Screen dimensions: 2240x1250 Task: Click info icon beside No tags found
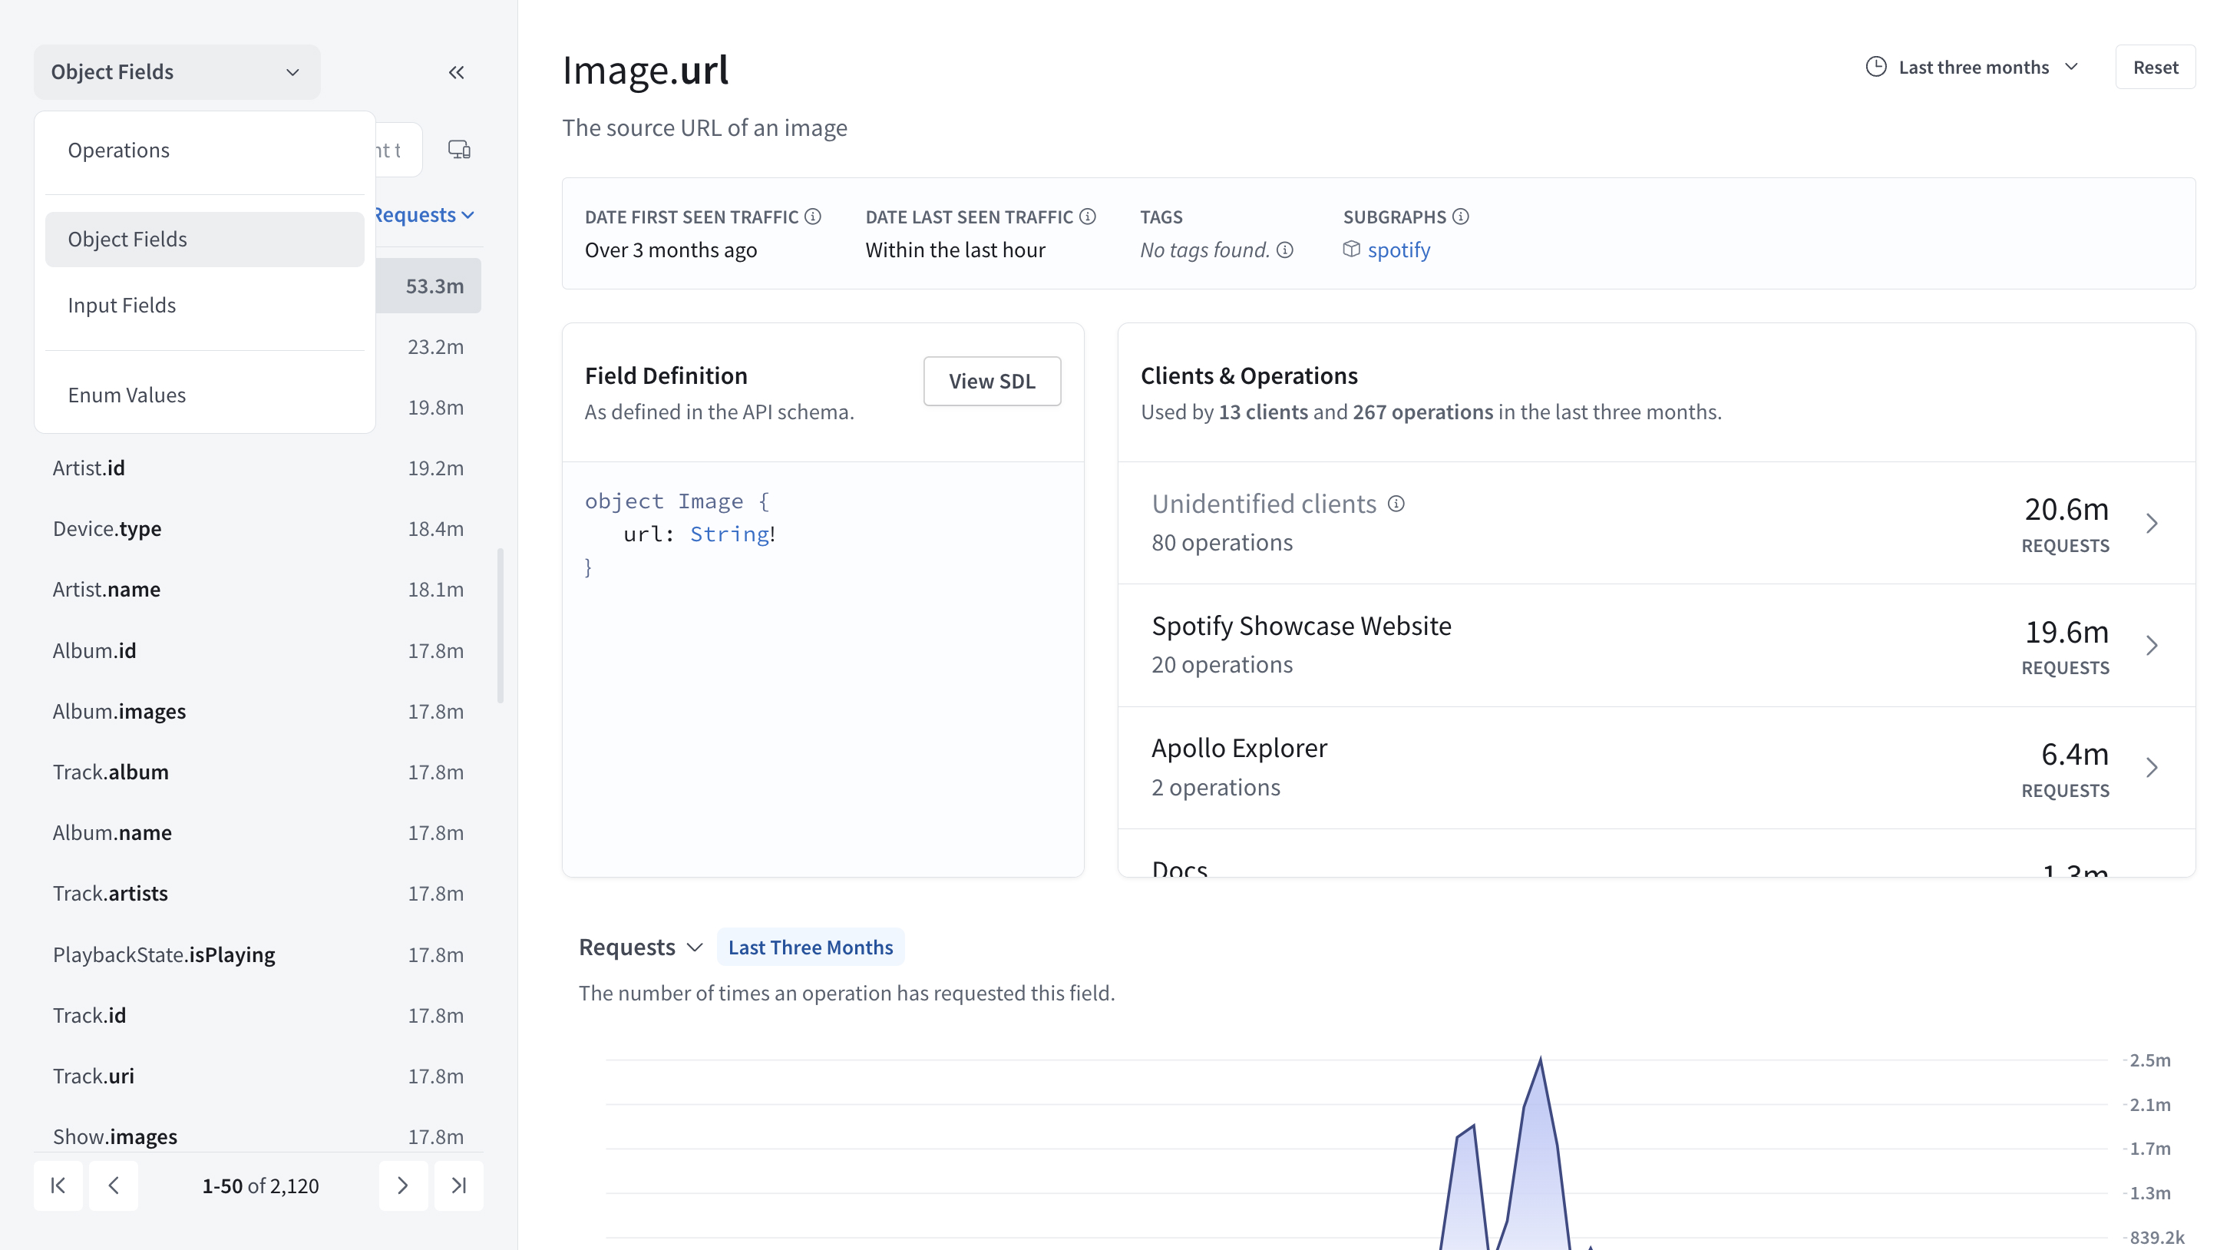pyautogui.click(x=1285, y=250)
